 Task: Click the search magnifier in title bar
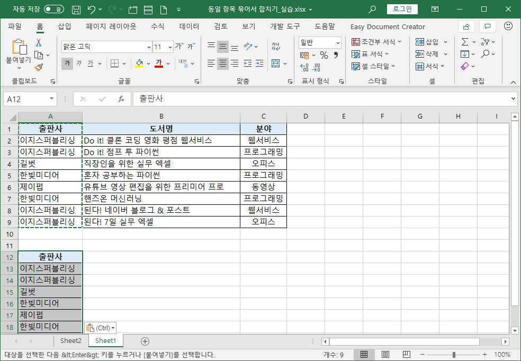click(x=372, y=10)
